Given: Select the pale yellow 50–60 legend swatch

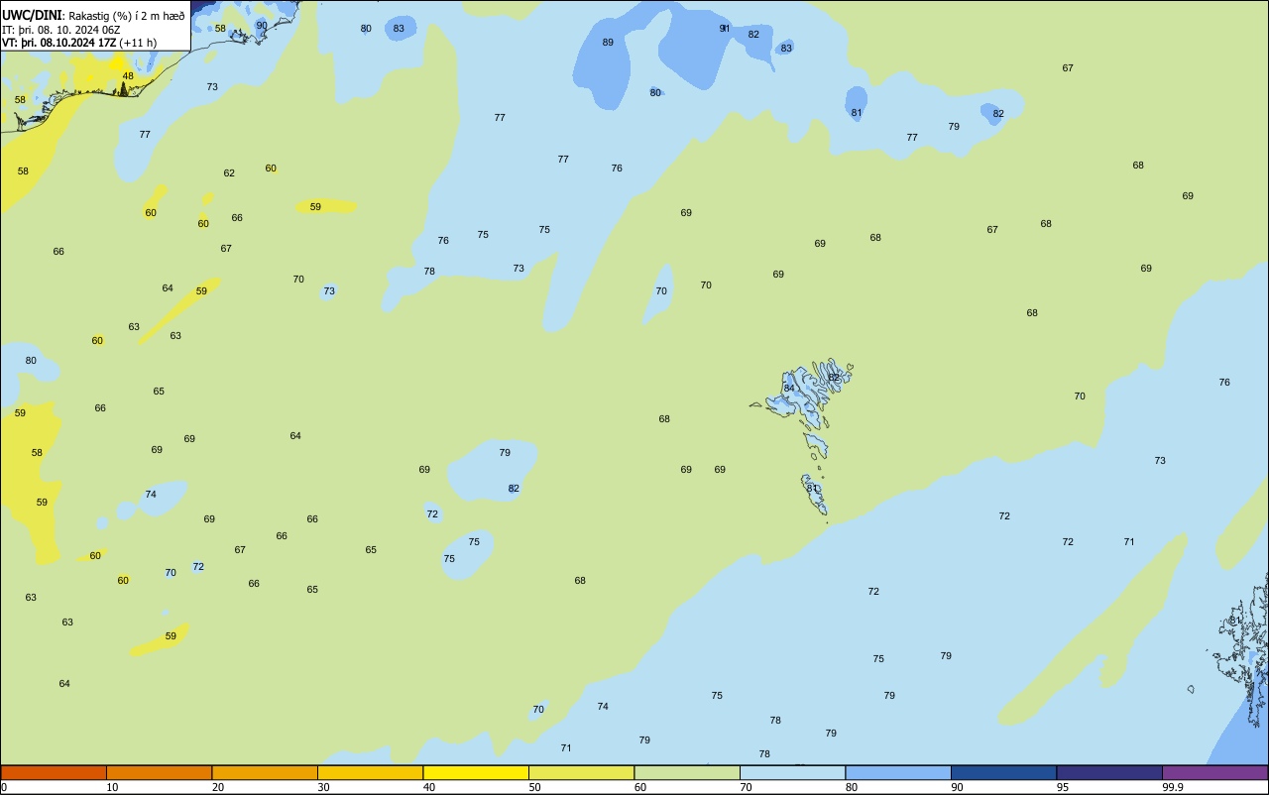Looking at the screenshot, I should tap(581, 772).
